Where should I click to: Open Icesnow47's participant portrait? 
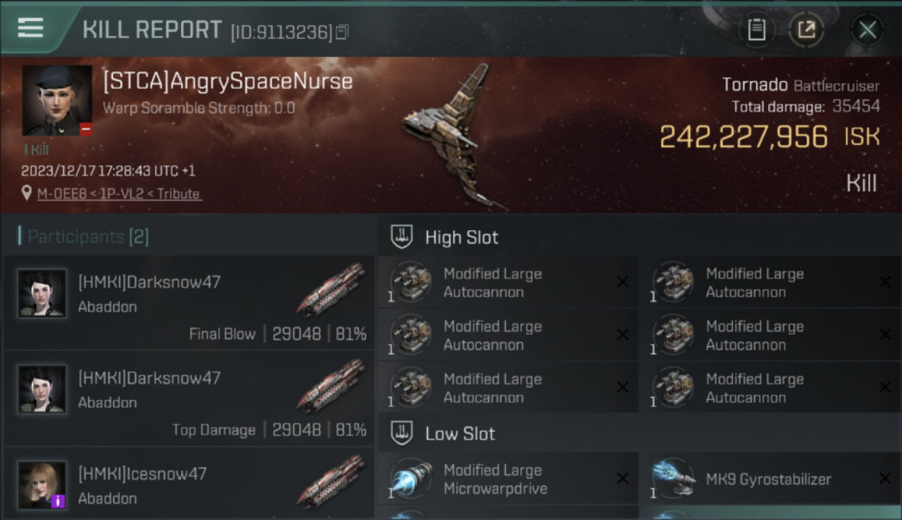(x=42, y=485)
